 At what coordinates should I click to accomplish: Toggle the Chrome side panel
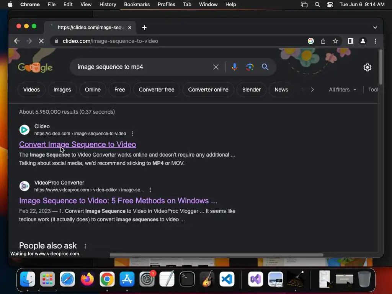tap(351, 41)
